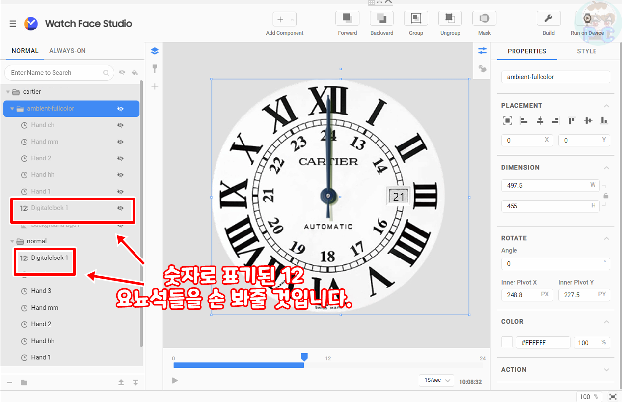Collapse the normal folder arrow
Viewport: 622px width, 402px height.
pos(12,241)
